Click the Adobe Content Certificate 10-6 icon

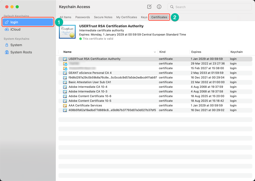coord(65,96)
